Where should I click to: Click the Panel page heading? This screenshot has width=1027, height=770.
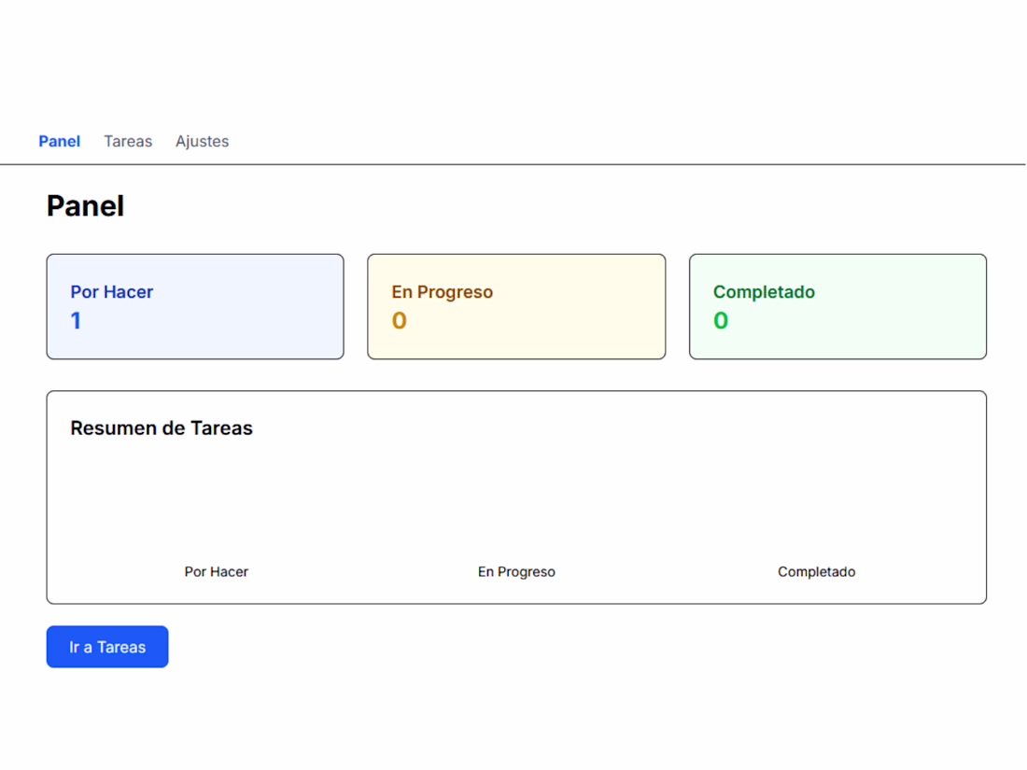tap(85, 206)
